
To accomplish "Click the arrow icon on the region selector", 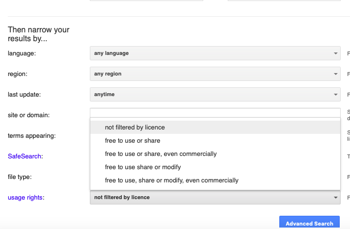I will point(335,74).
